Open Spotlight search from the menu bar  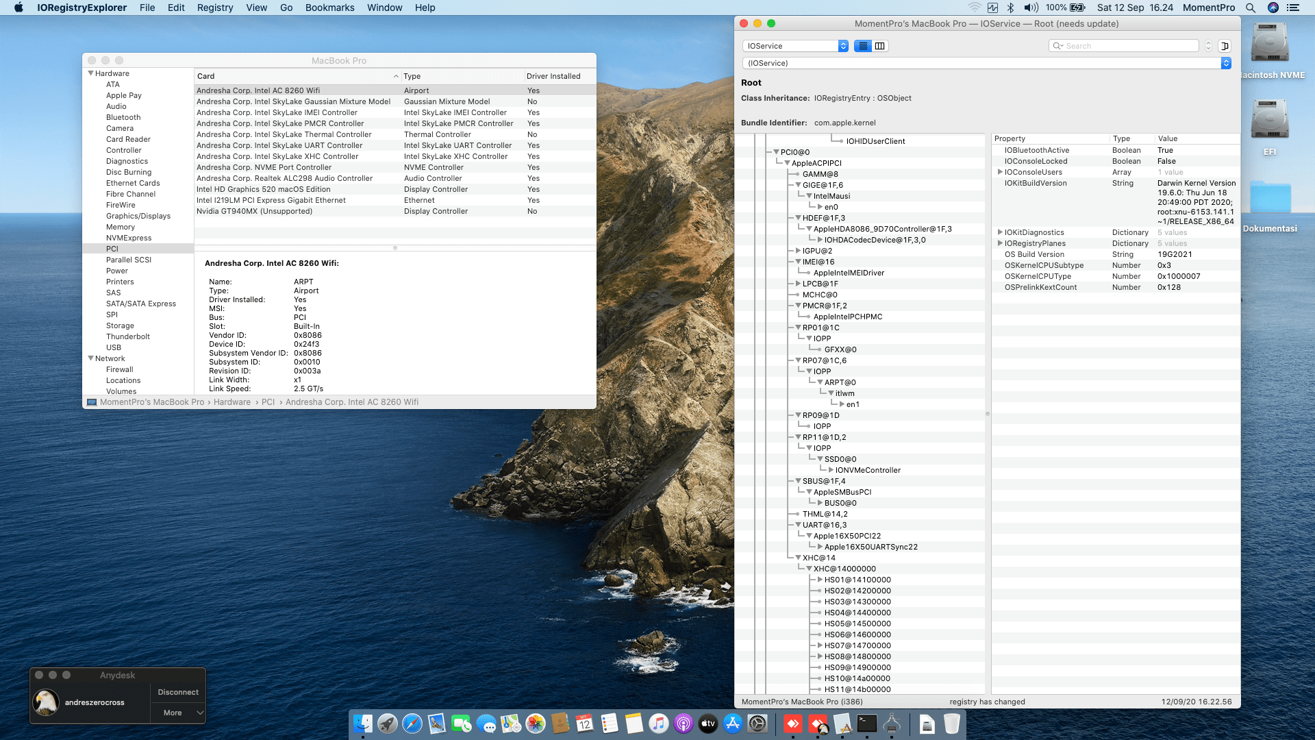[1251, 8]
